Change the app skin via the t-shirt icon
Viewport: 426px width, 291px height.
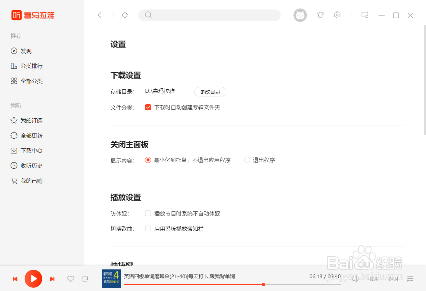[x=320, y=15]
